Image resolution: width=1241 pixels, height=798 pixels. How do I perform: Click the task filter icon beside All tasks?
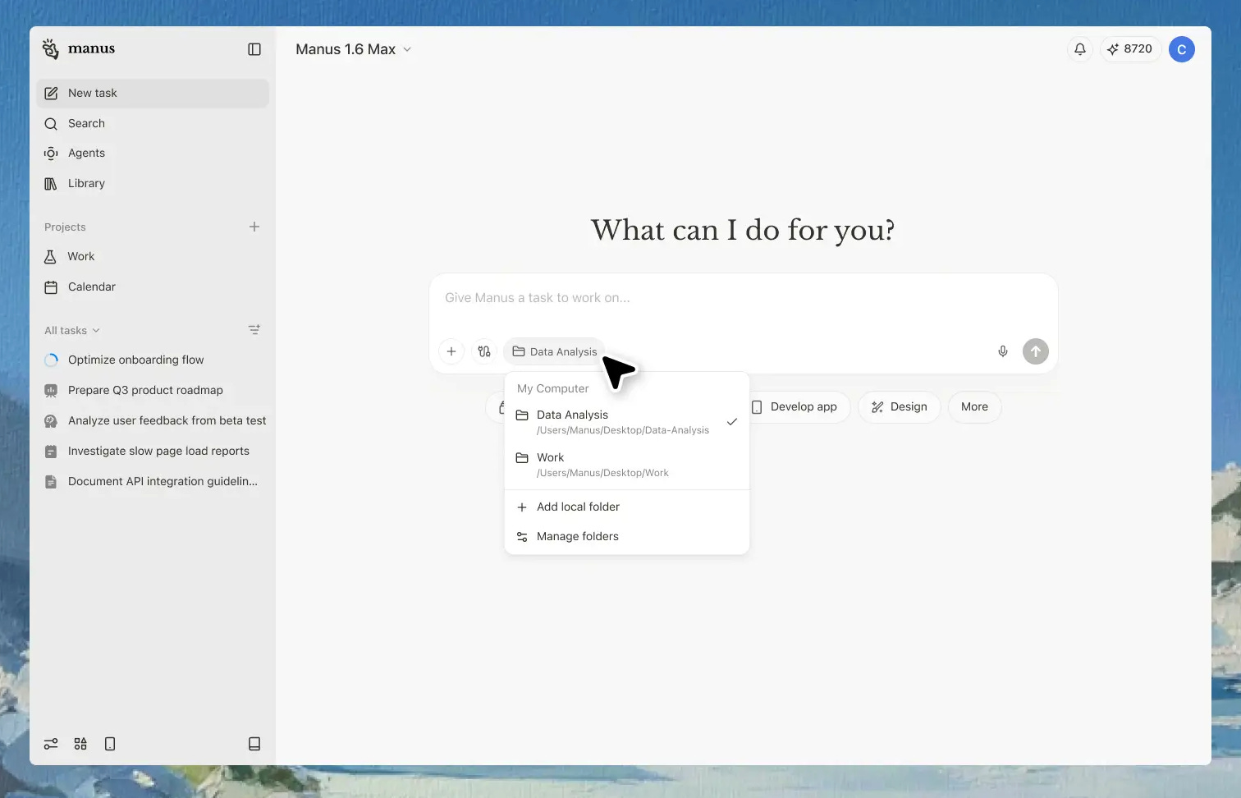coord(254,329)
